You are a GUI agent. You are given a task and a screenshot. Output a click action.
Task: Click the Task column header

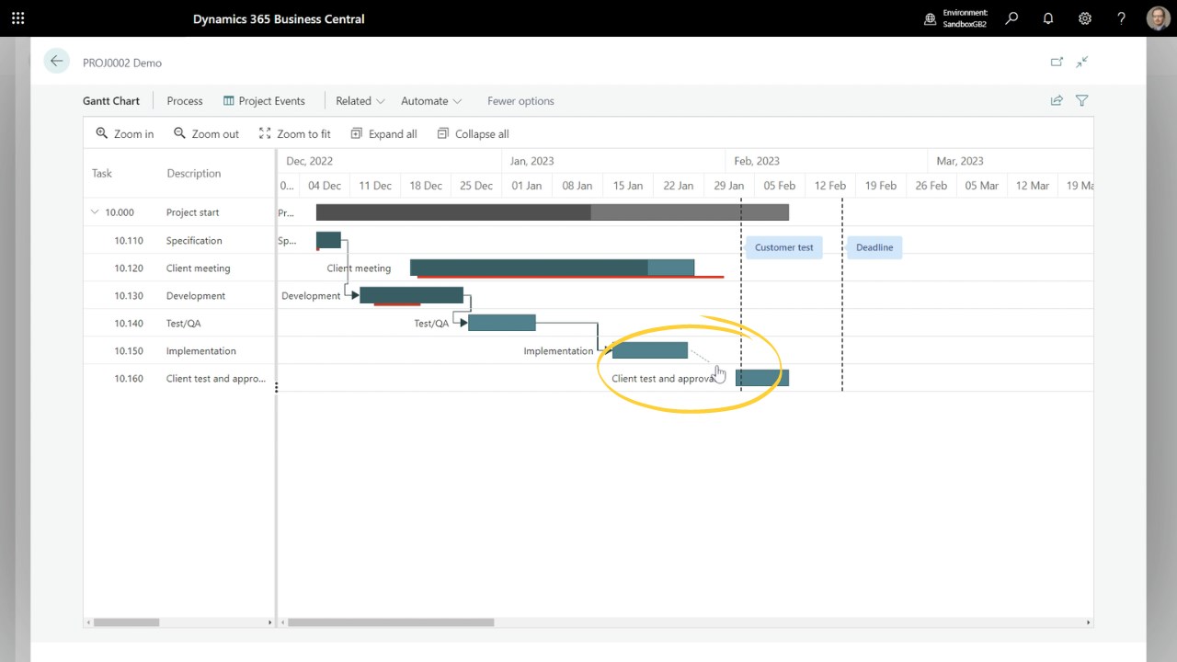[102, 174]
